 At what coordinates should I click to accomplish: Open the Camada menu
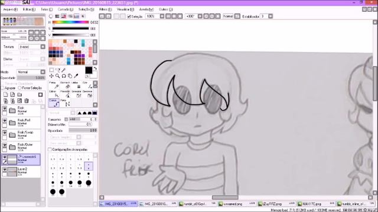66,9
